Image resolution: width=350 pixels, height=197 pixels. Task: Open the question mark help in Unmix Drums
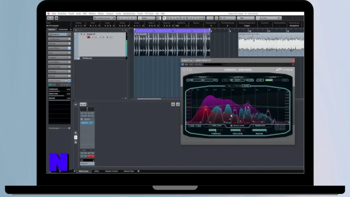(x=187, y=70)
